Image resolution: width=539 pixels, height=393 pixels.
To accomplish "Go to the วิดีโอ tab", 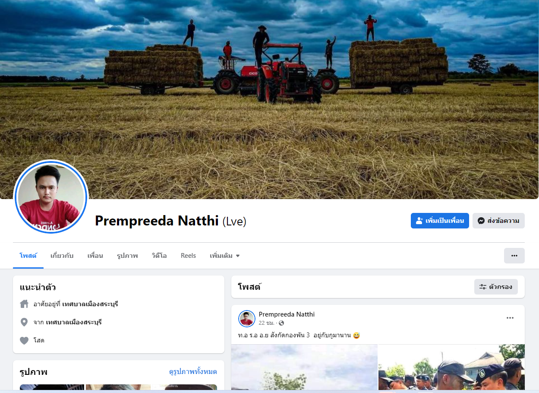I will point(159,256).
